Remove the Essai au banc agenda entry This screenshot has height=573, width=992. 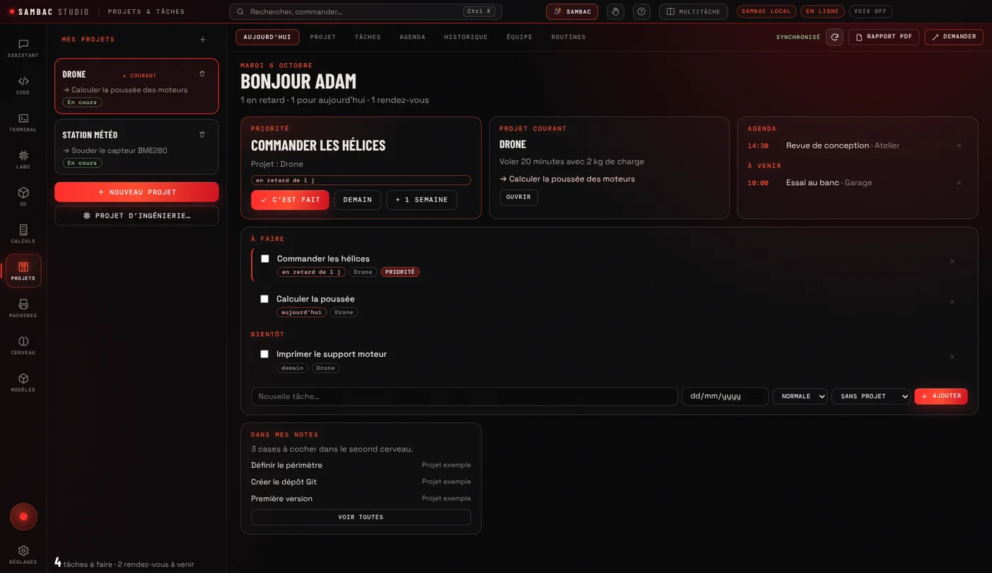(x=959, y=183)
